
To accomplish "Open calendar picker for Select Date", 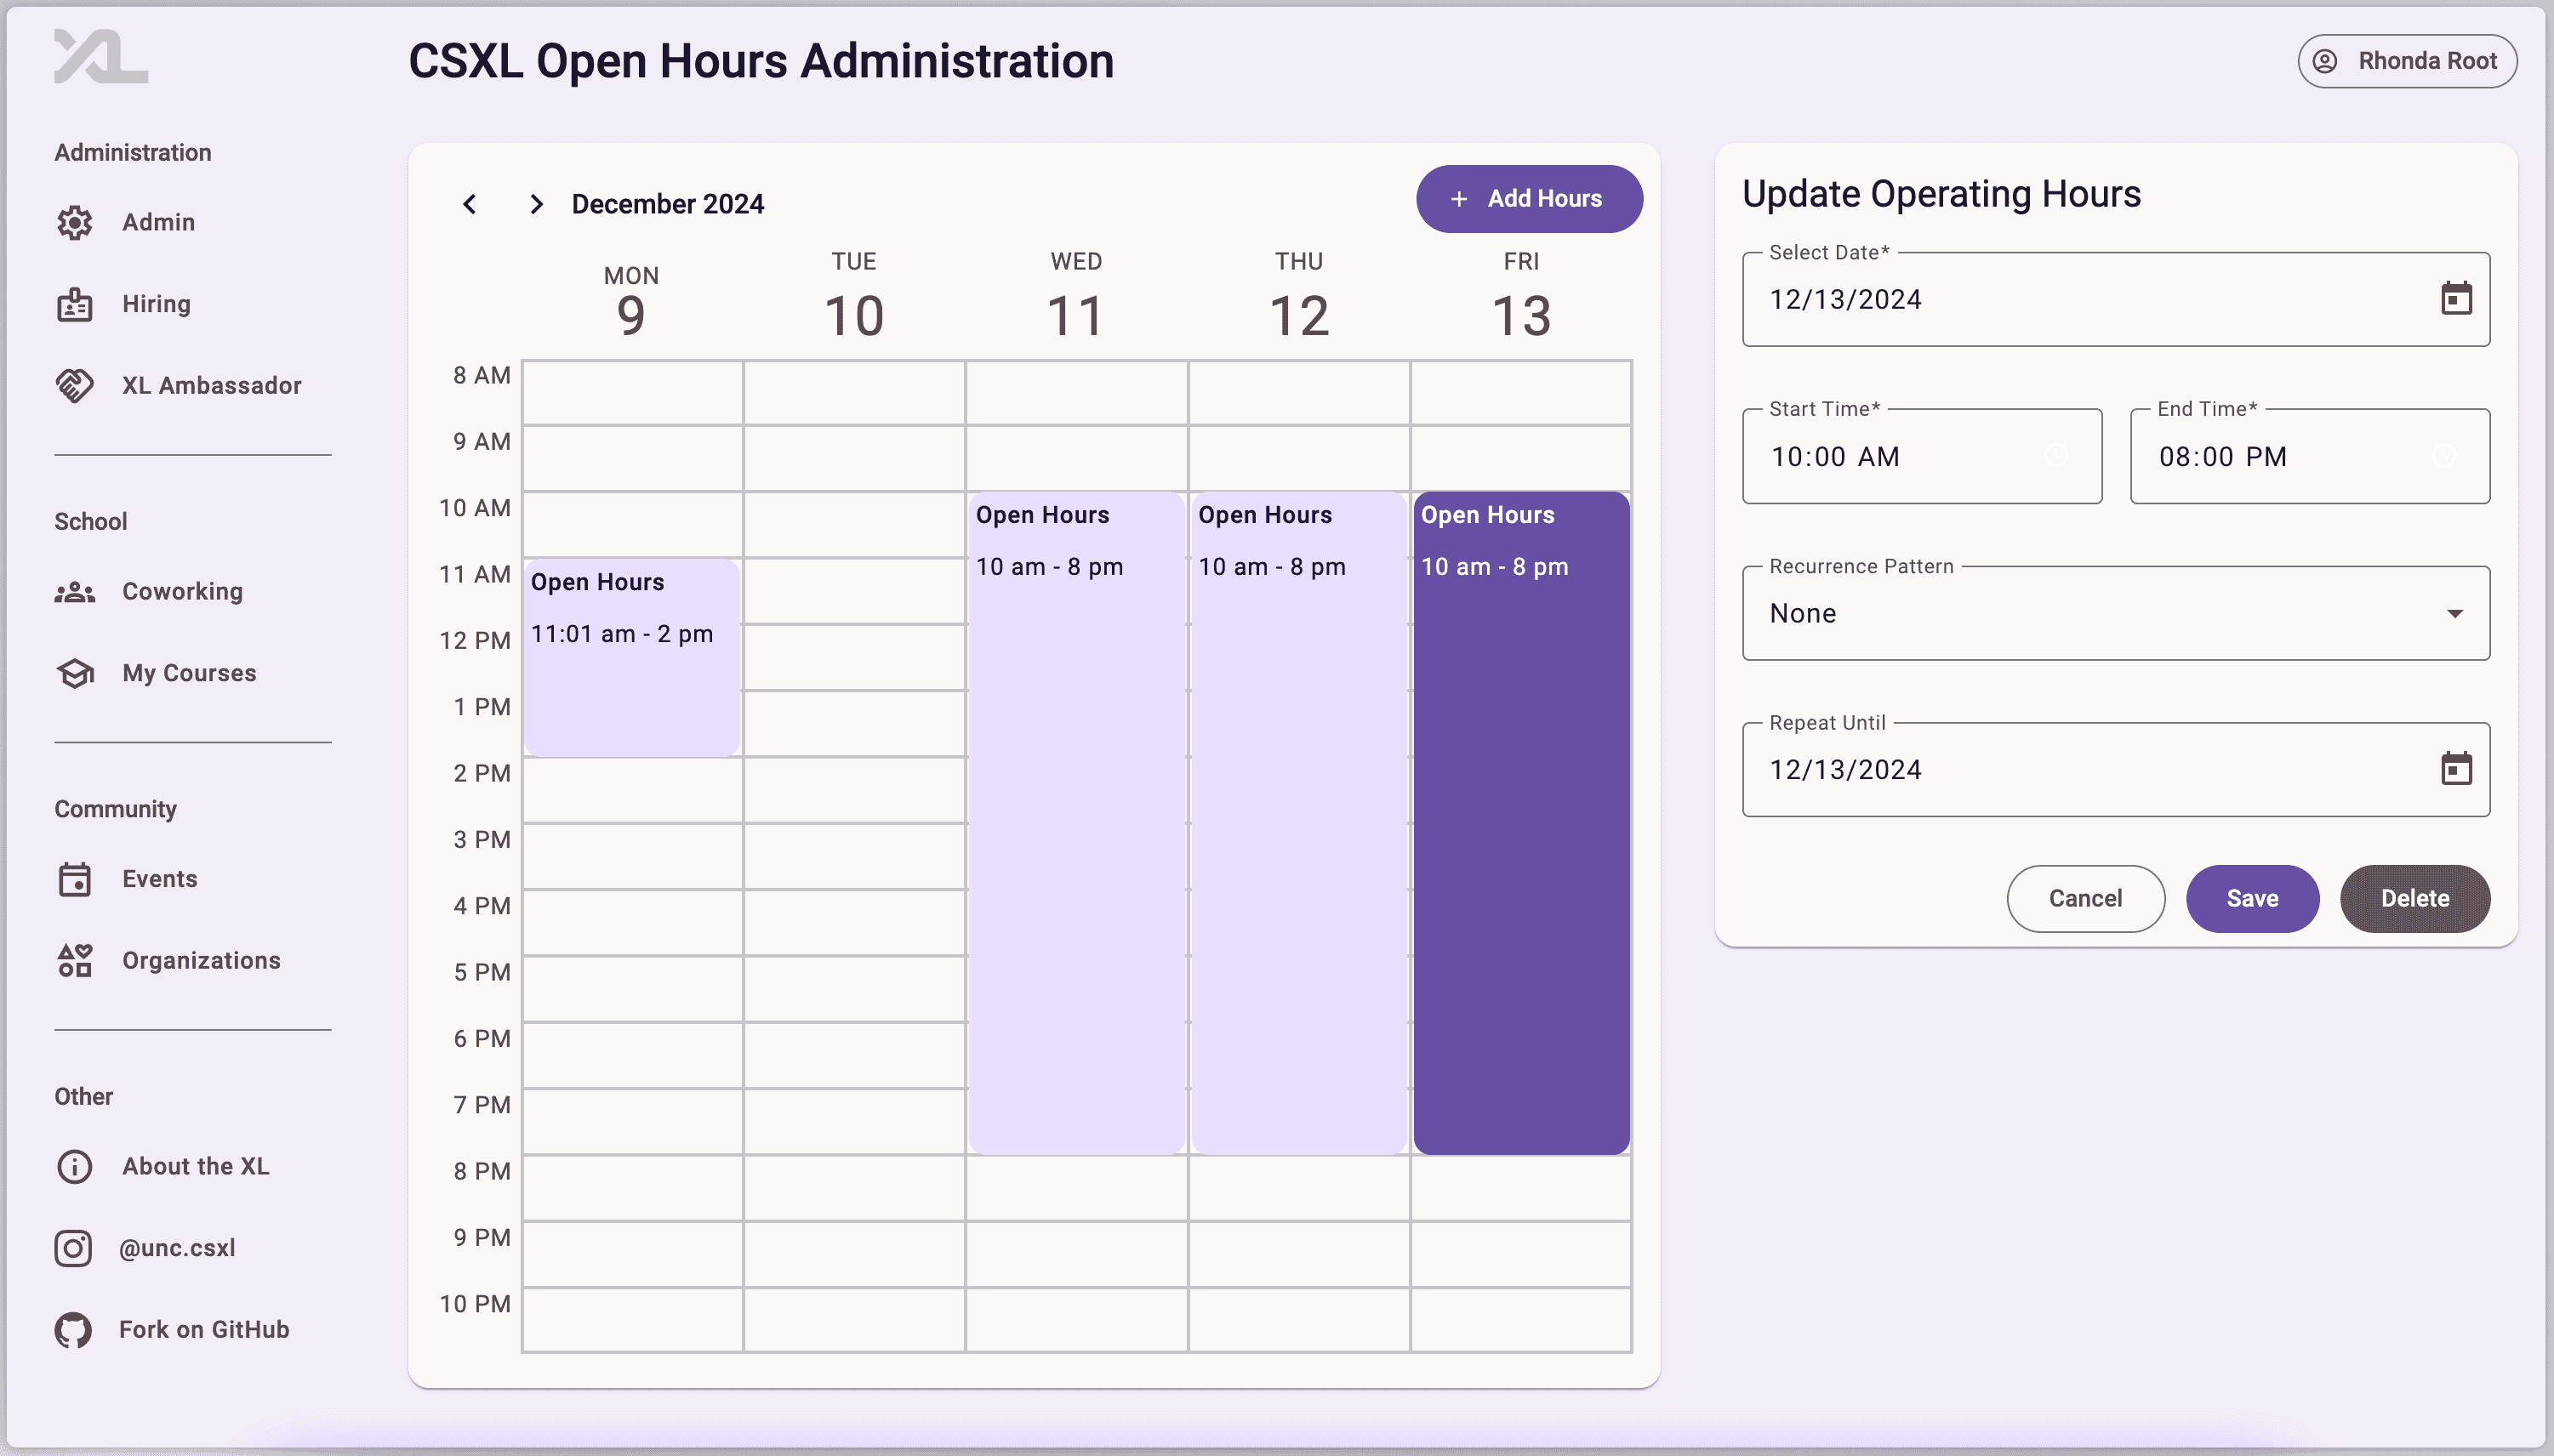I will (x=2455, y=299).
